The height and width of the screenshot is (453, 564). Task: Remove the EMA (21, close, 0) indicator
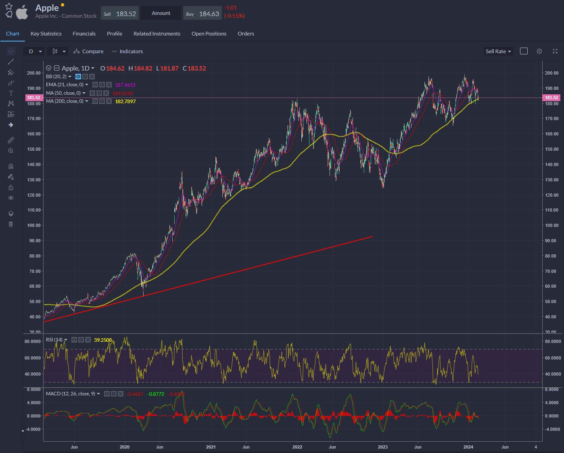coord(108,85)
